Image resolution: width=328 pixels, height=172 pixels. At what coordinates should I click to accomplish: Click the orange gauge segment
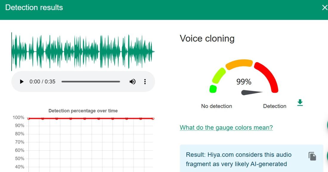pyautogui.click(x=239, y=64)
